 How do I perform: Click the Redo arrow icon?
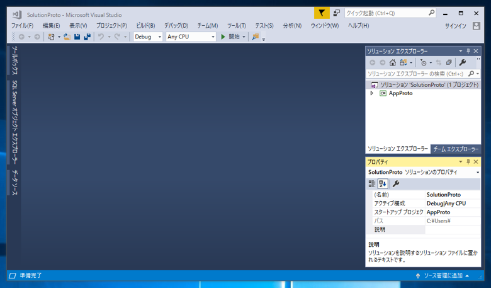point(117,37)
